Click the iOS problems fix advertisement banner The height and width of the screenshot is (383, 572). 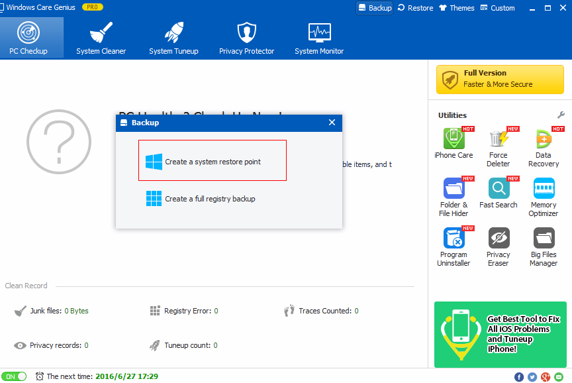click(500, 335)
